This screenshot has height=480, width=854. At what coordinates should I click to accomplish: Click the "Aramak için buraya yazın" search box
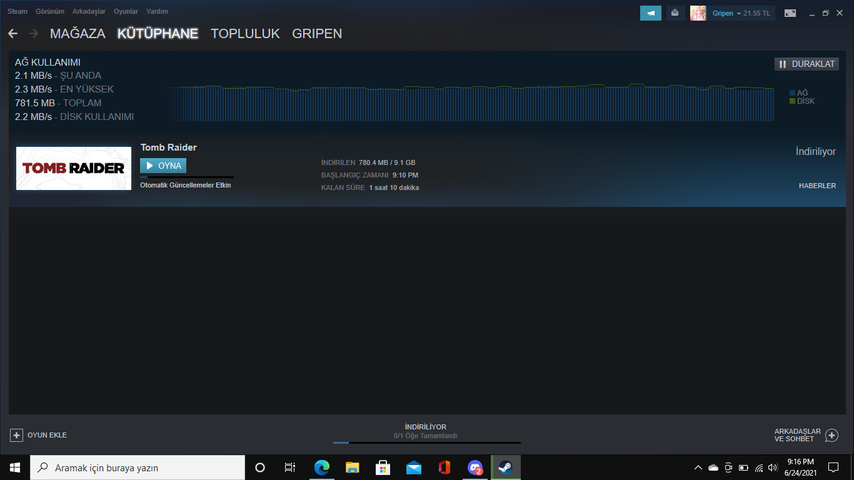tap(138, 467)
